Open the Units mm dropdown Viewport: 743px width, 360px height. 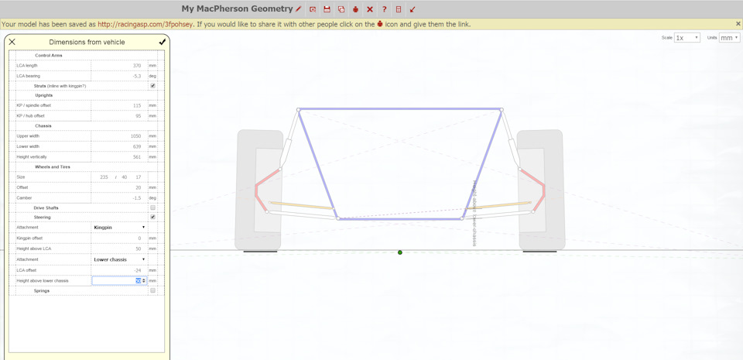point(729,38)
